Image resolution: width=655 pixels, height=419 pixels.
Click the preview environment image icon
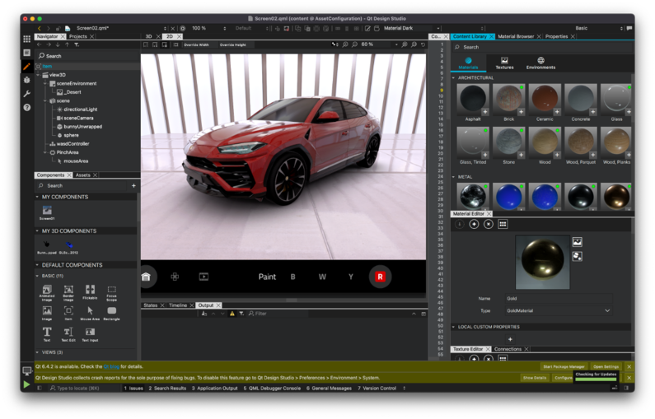[x=577, y=242]
